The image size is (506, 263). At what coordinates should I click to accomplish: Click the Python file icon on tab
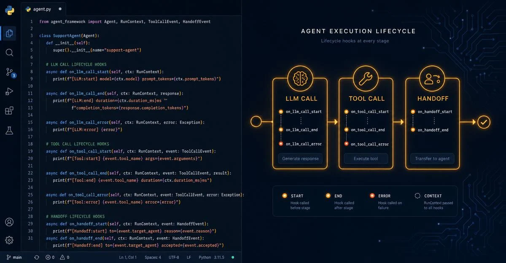point(28,8)
